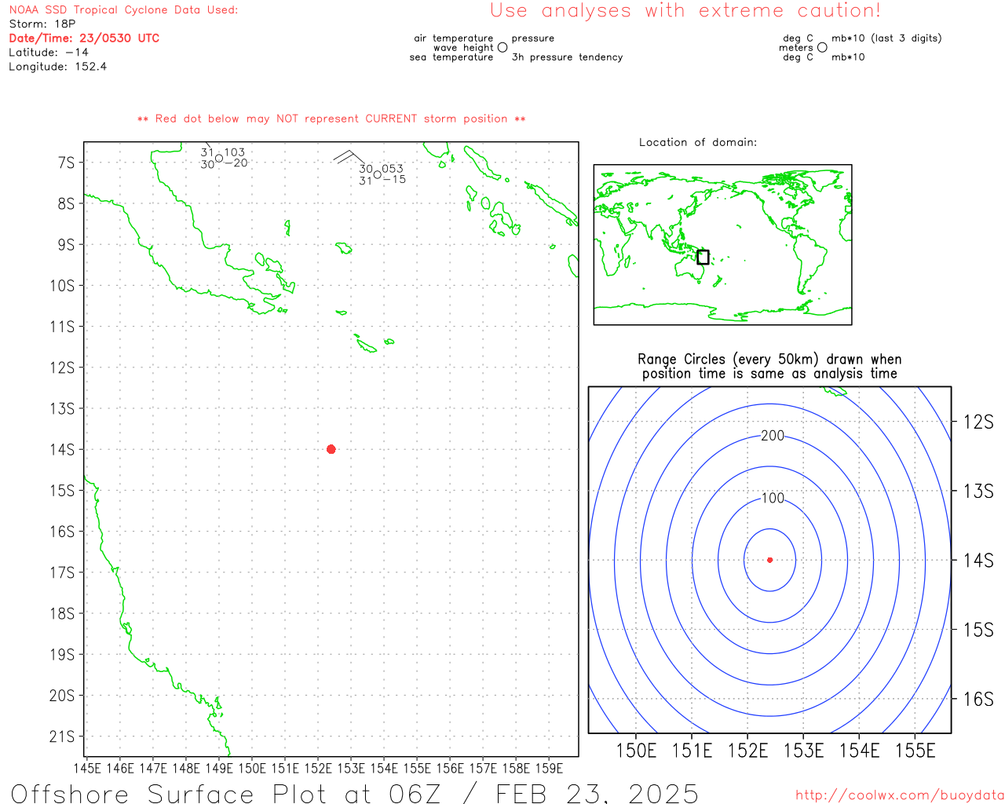Click the 'sea temperature' legend label
This screenshot has width=1005, height=804.
(451, 57)
